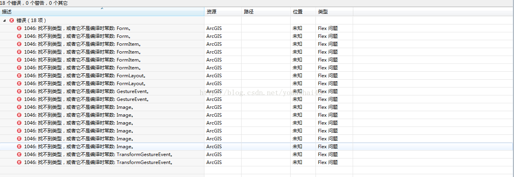The height and width of the screenshot is (177, 514).
Task: Click error icon of the first FormItem row
Action: tap(19, 44)
